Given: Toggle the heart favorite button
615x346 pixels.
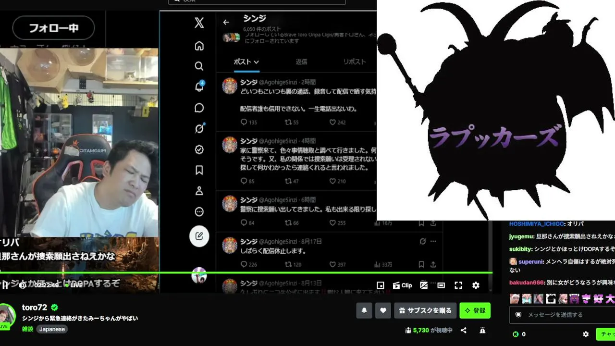Looking at the screenshot, I should tap(383, 310).
